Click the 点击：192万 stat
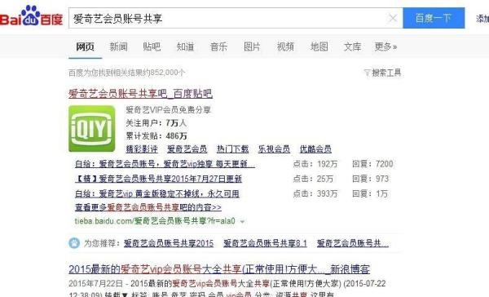This screenshot has width=489, height=297. [x=315, y=164]
